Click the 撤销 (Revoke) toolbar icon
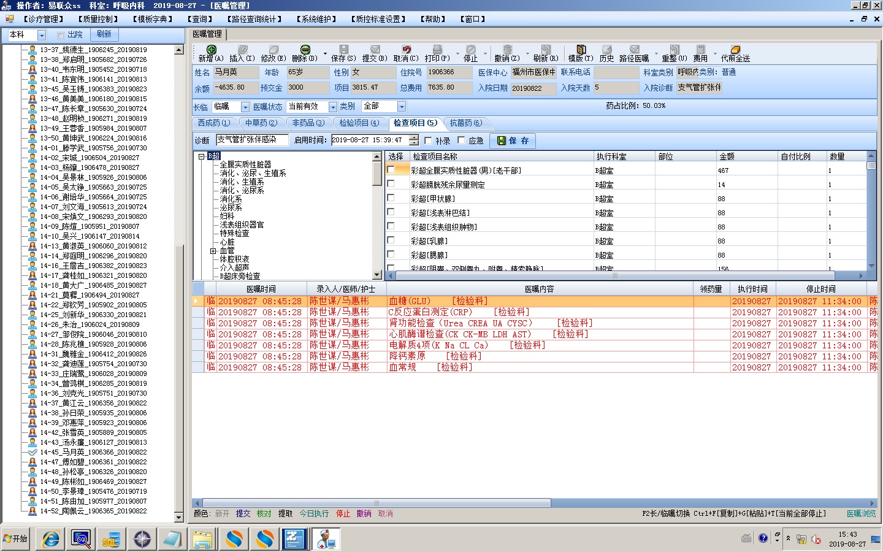This screenshot has width=883, height=552. point(507,53)
